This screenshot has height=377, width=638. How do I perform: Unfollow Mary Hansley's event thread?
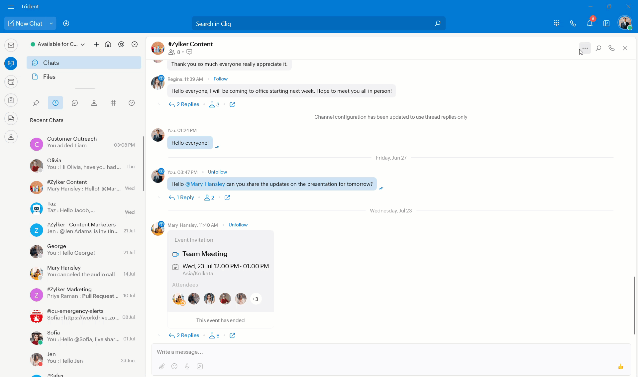[238, 225]
